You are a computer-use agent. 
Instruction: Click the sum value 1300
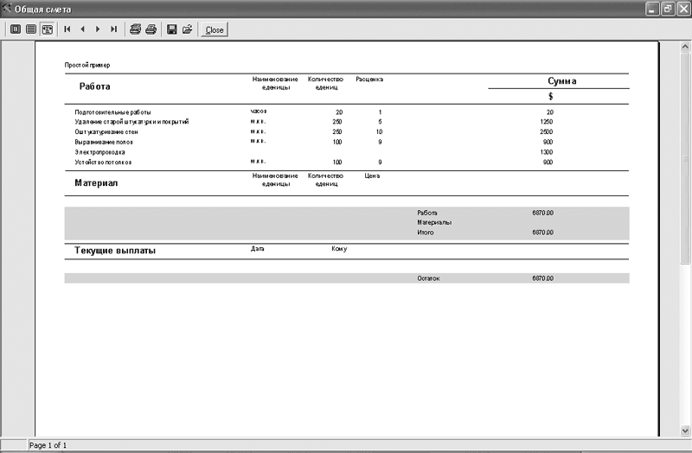click(x=547, y=152)
